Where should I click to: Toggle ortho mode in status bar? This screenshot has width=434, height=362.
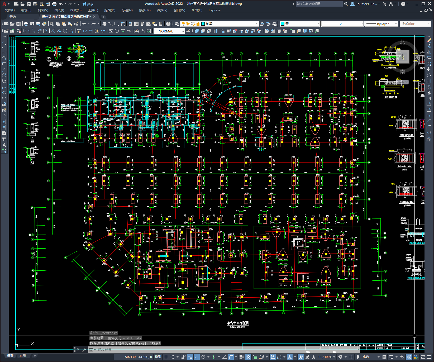(197, 357)
